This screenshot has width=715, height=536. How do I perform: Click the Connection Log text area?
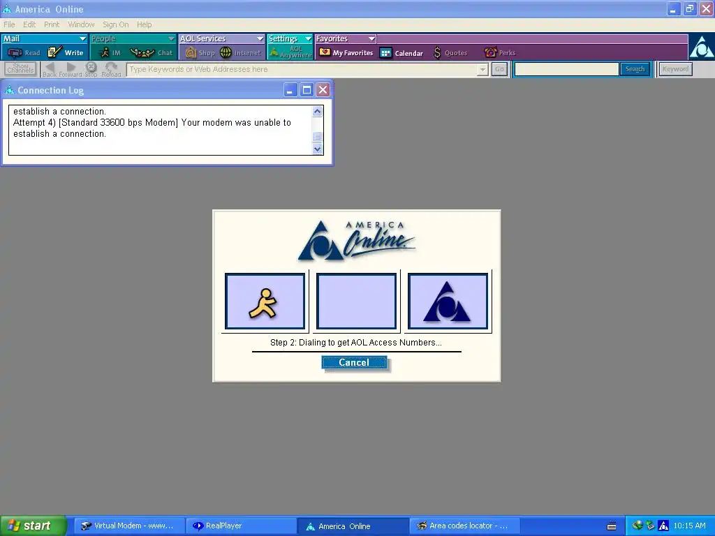pos(161,131)
